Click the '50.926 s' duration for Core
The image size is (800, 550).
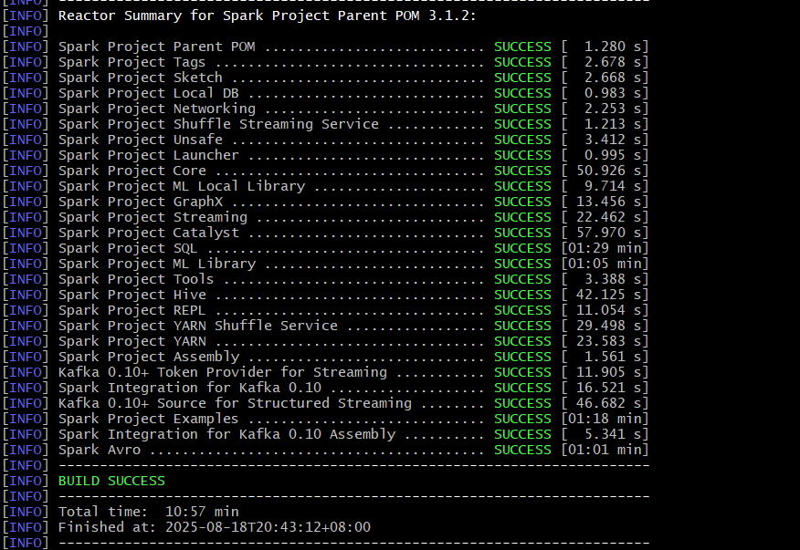[608, 171]
